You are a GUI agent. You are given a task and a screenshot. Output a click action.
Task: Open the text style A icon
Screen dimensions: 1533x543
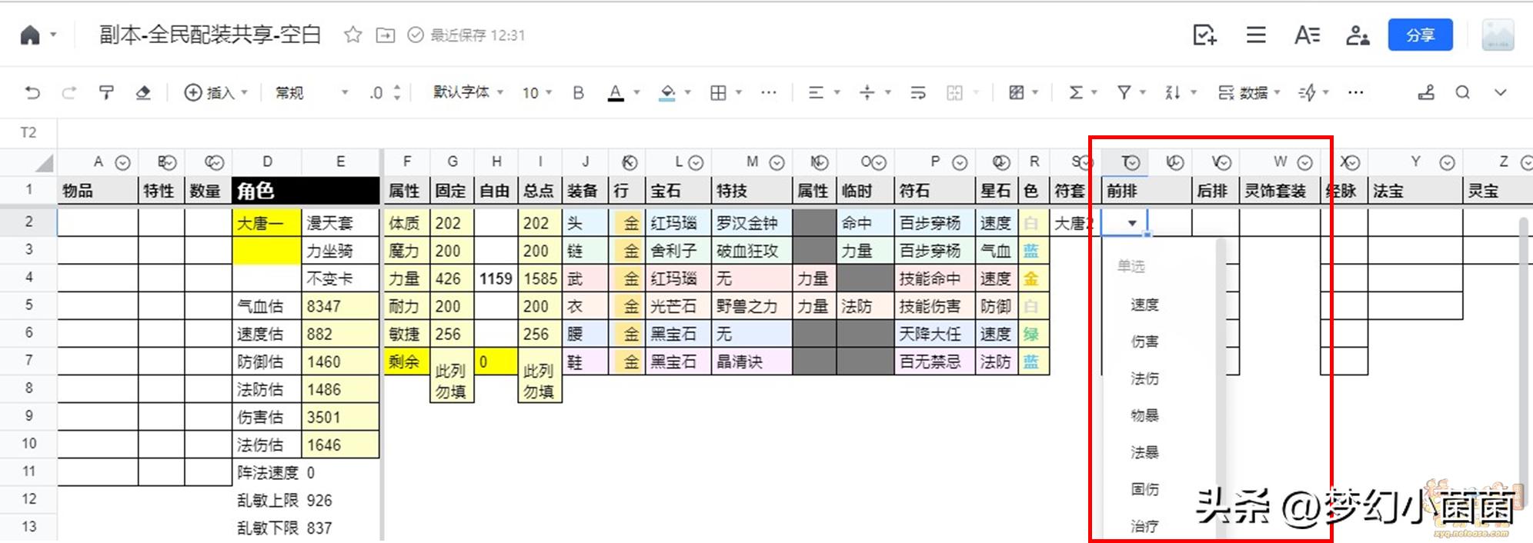(x=1307, y=35)
